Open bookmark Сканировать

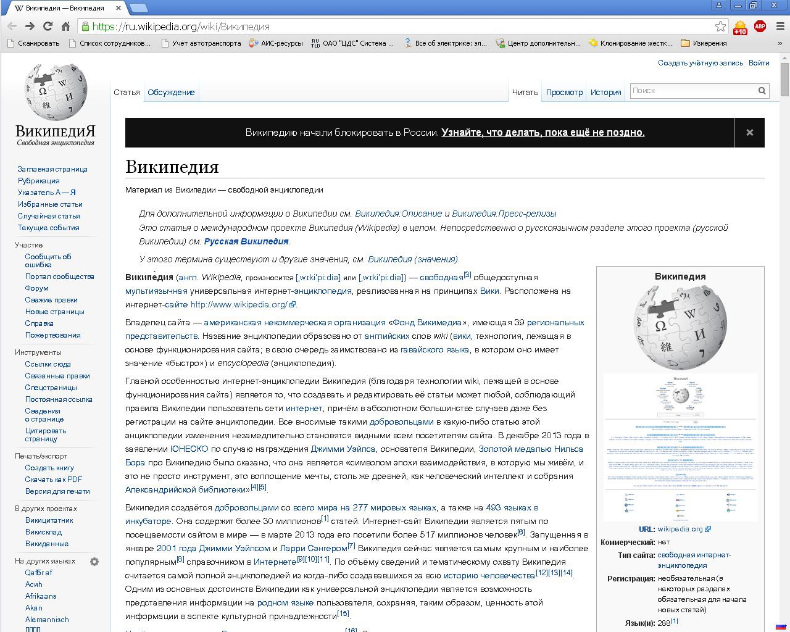click(33, 43)
